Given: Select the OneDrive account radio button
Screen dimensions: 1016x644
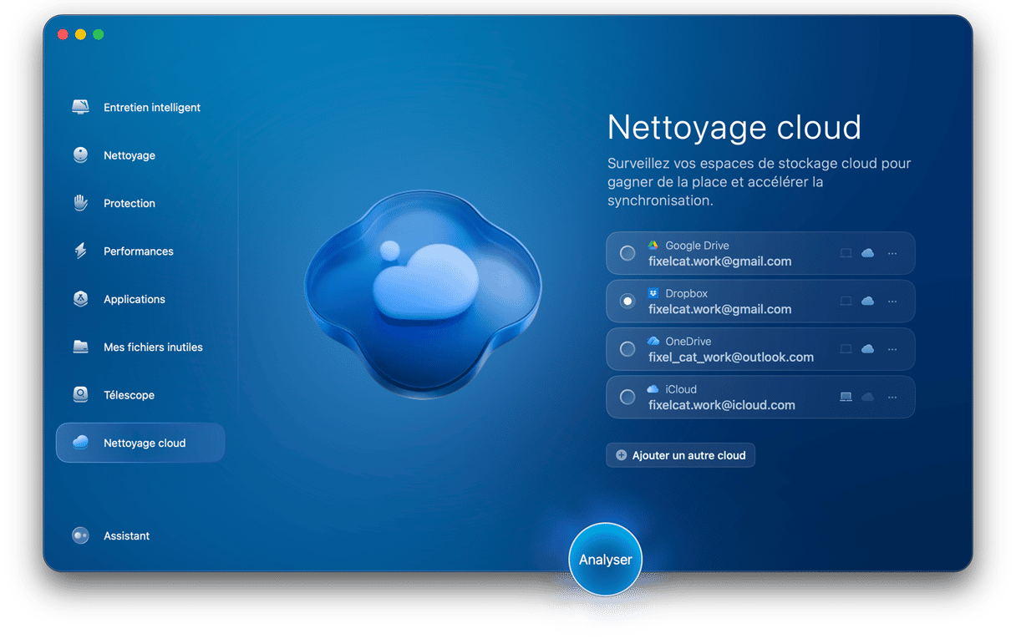Looking at the screenshot, I should click(627, 349).
